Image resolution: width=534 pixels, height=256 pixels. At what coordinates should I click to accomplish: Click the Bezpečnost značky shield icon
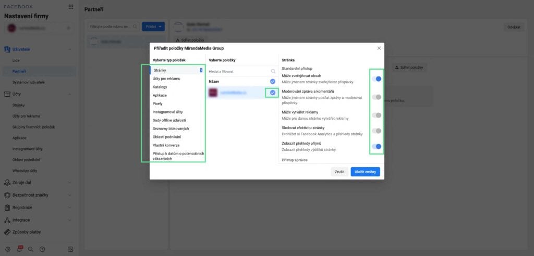pyautogui.click(x=7, y=195)
